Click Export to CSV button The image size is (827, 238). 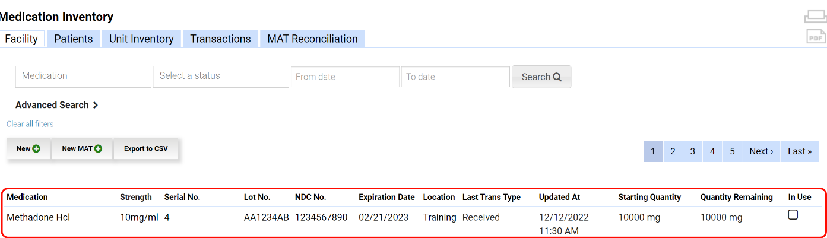coord(146,149)
